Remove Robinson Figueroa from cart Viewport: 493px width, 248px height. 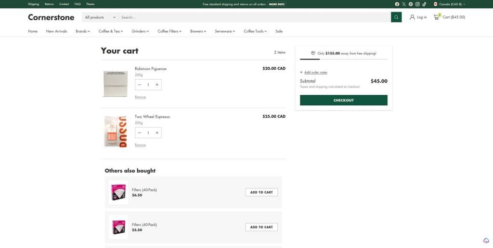pos(140,97)
